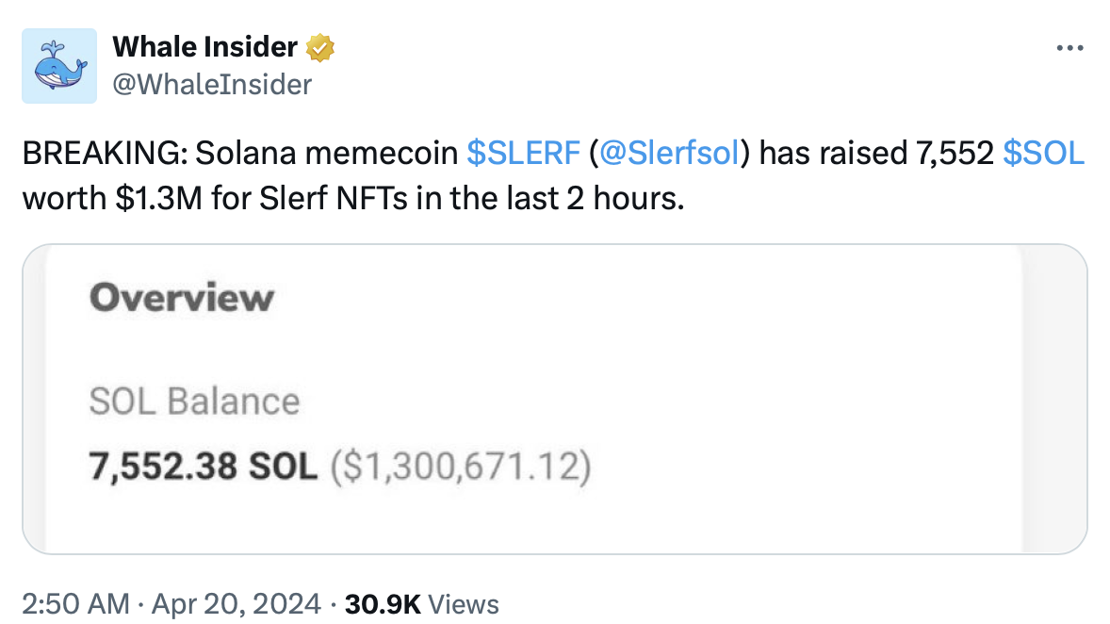Click the Apr 20, 2024 date
The image size is (1110, 624).
[236, 603]
